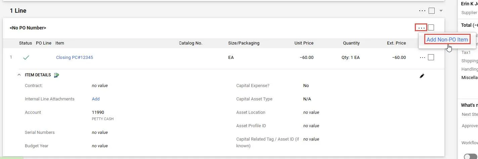Tick the No PO Number group checkbox

pos(431,27)
